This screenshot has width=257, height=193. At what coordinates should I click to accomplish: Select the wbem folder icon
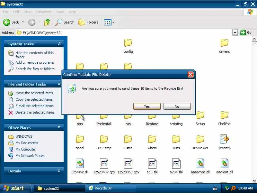(152, 139)
